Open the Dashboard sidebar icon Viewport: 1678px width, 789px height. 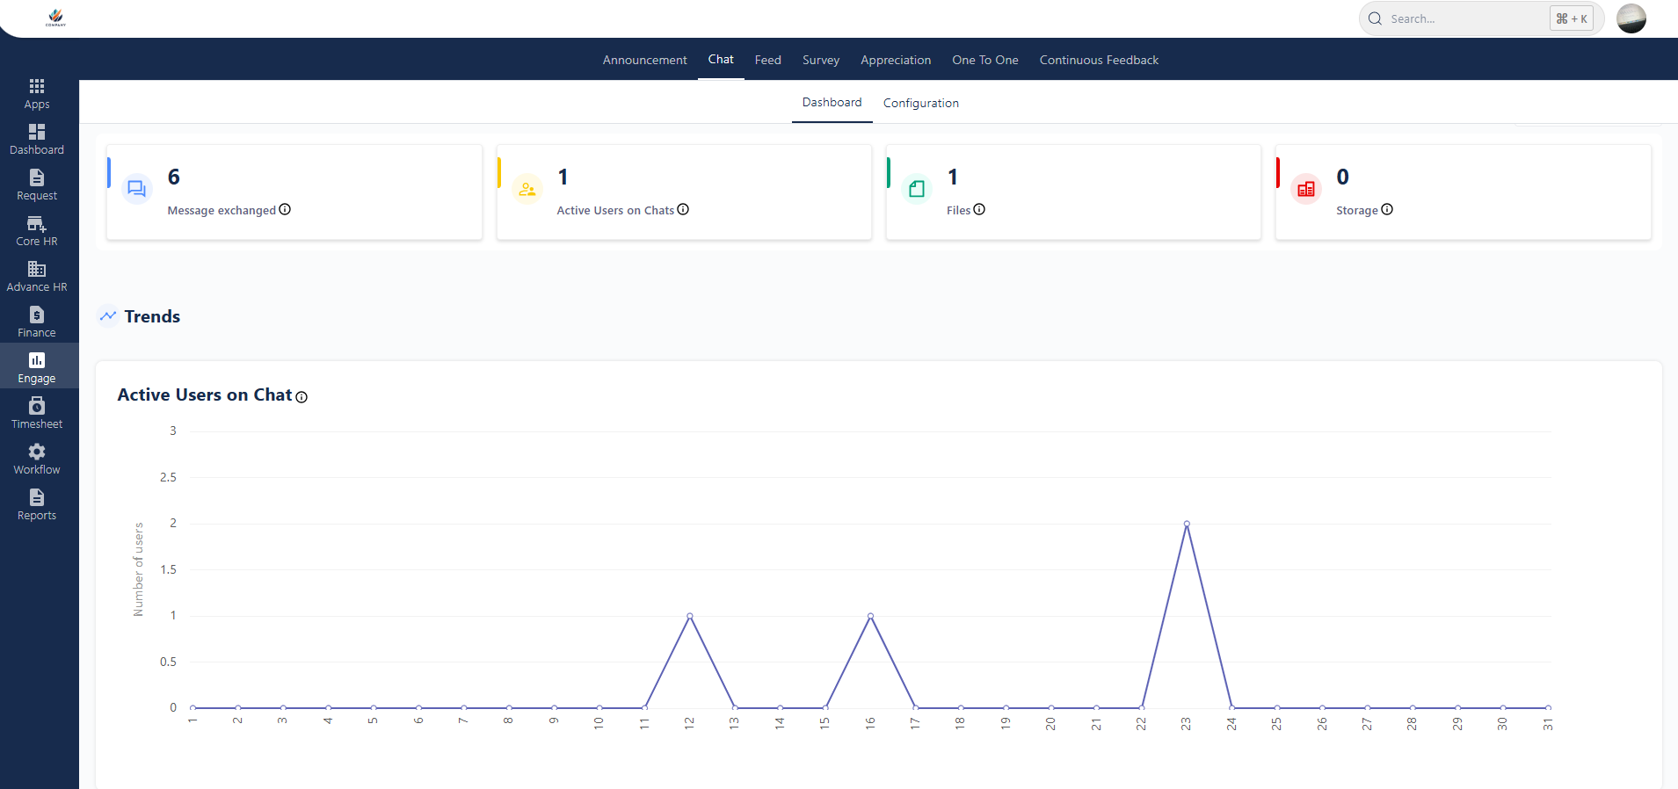tap(37, 132)
